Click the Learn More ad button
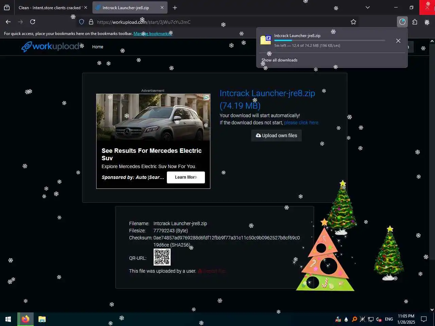435x326 pixels. click(186, 177)
